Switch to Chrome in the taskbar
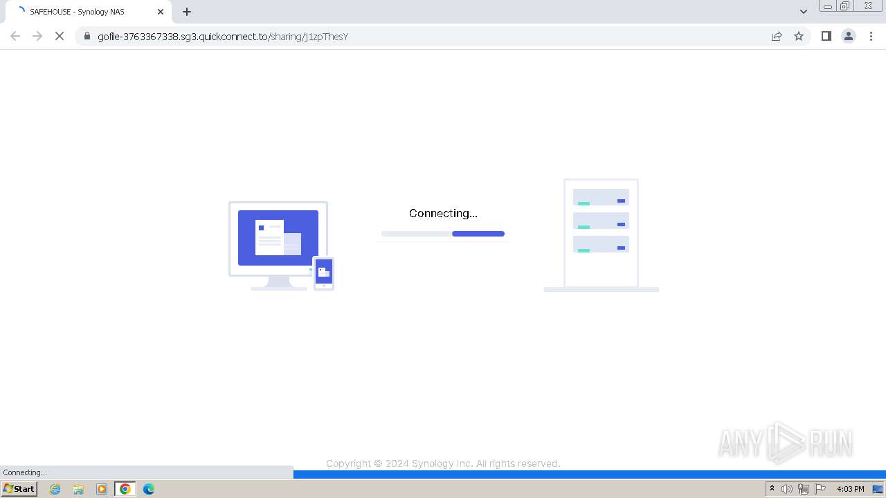The height and width of the screenshot is (498, 886). (125, 489)
